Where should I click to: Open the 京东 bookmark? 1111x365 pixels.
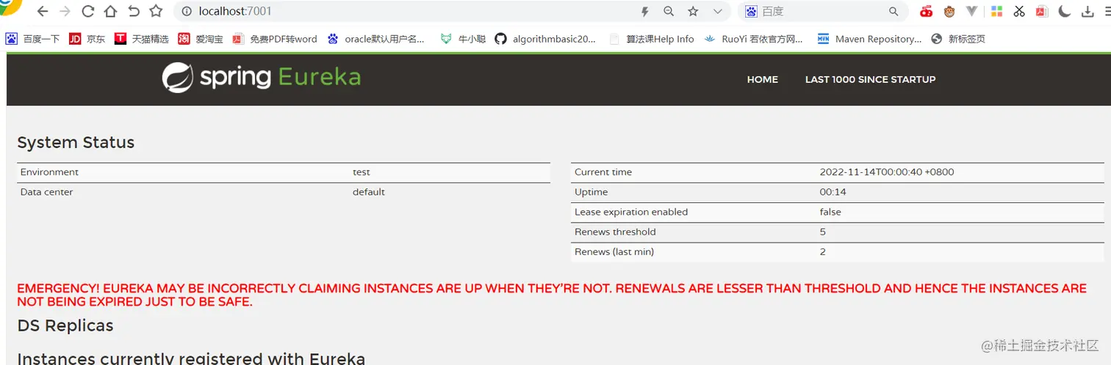pyautogui.click(x=87, y=39)
